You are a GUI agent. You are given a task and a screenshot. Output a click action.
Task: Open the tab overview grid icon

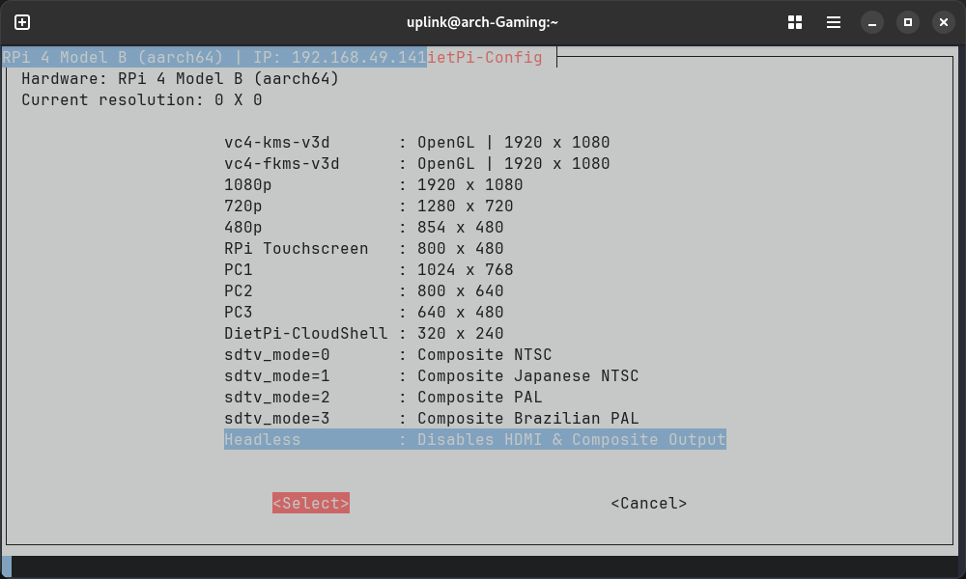click(796, 22)
